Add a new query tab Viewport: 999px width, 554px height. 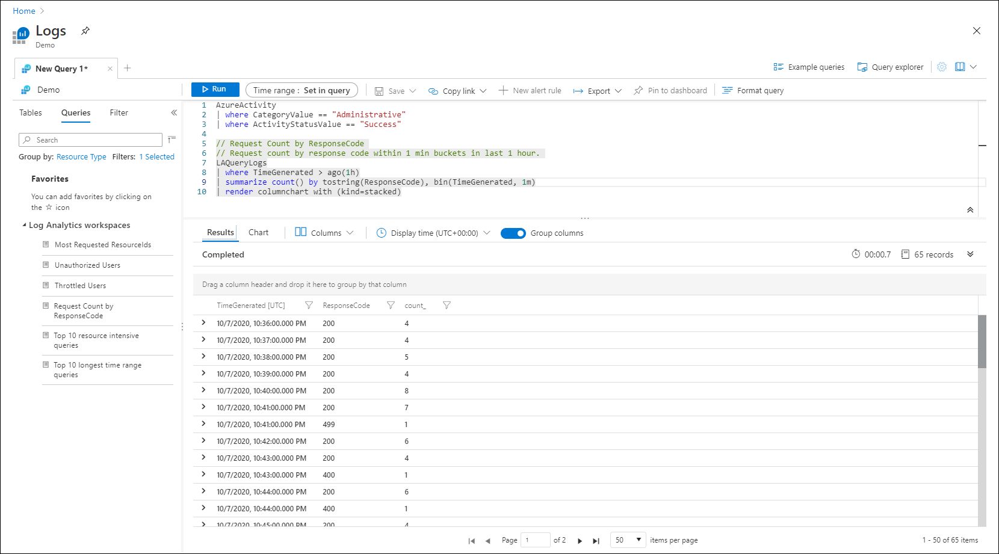click(x=128, y=68)
